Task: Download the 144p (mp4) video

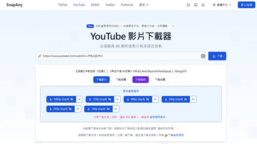Action: pos(98,109)
